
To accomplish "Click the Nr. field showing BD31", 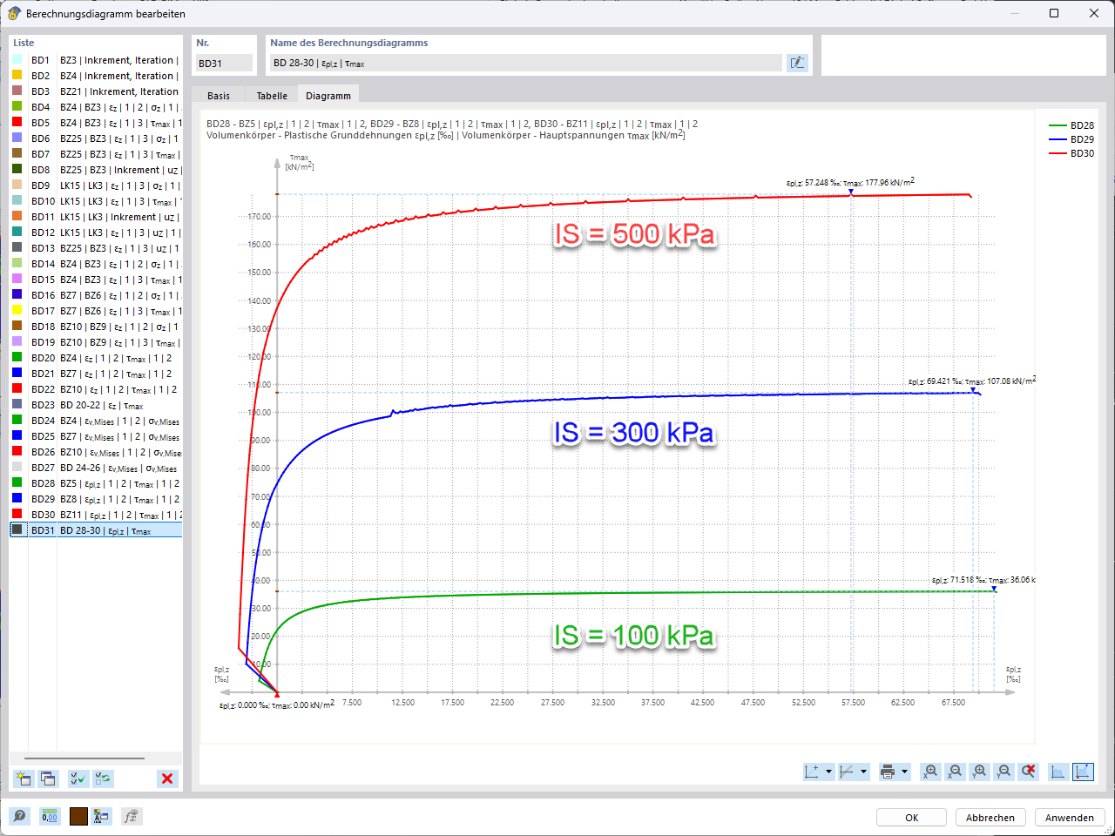I will pyautogui.click(x=223, y=63).
